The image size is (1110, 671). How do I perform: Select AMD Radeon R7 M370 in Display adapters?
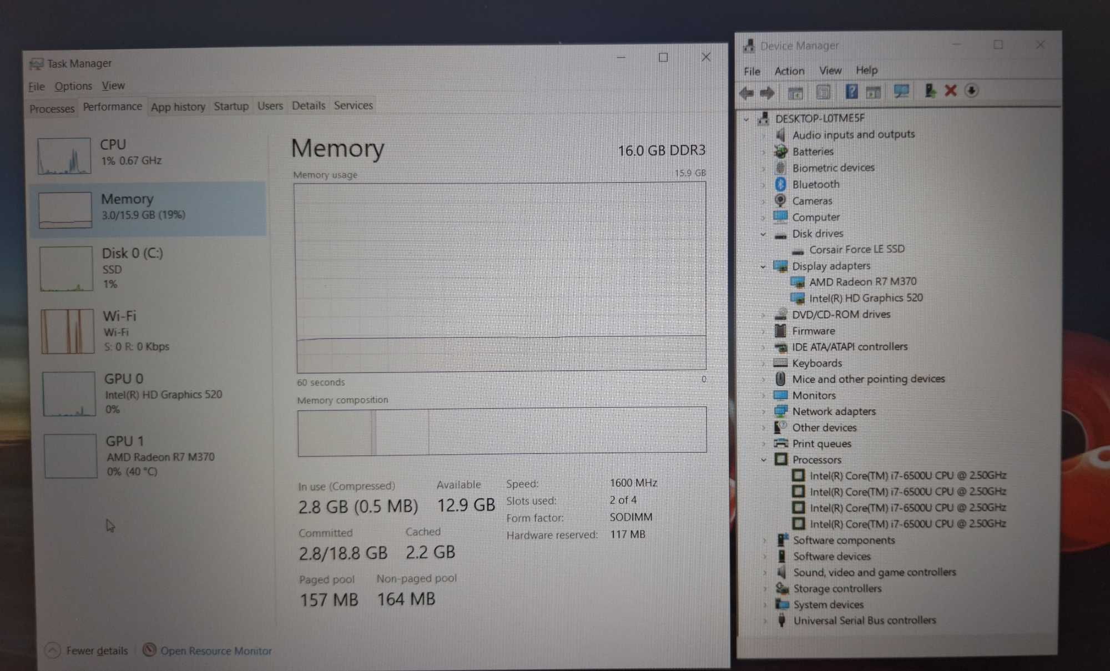click(862, 281)
